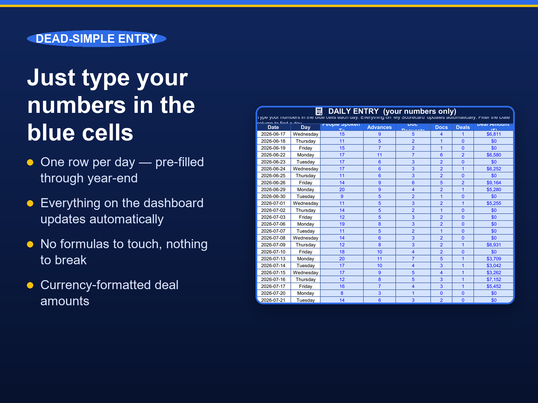Click the DEAD-SIMPLE ENTRY badge
Image resolution: width=538 pixels, height=403 pixels.
[97, 39]
